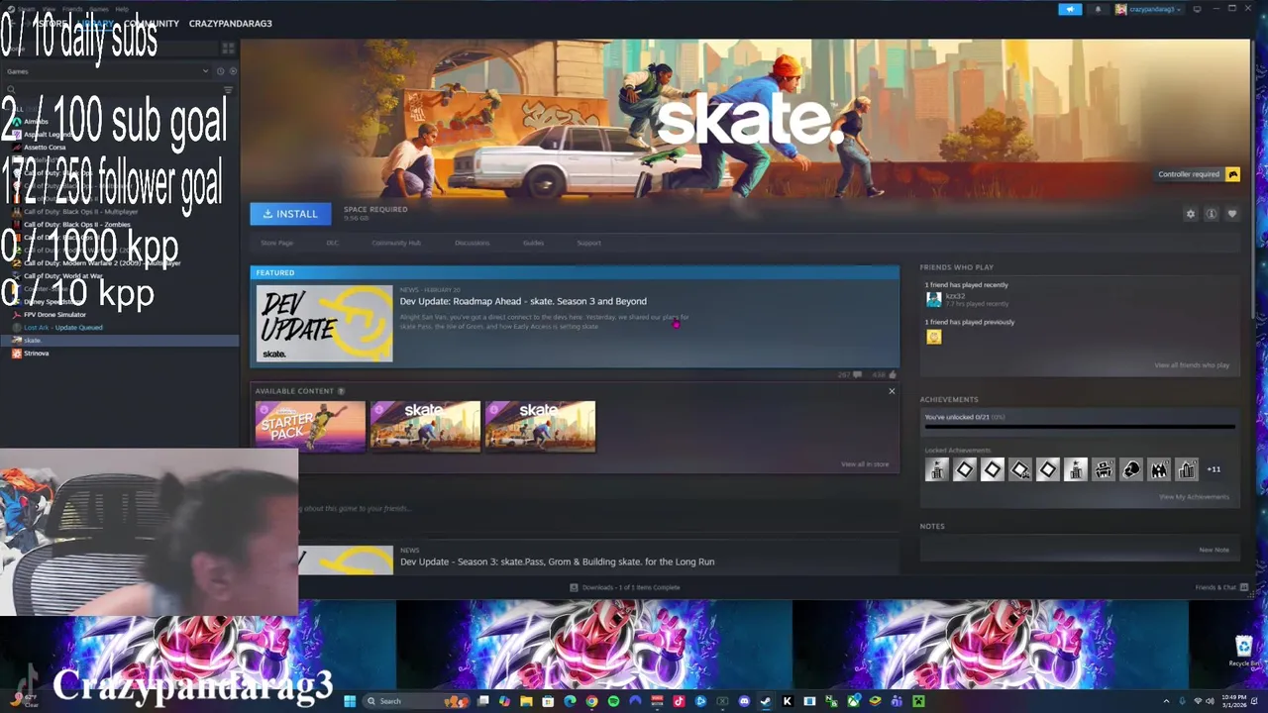Toggle grid view icon in library

(x=228, y=48)
